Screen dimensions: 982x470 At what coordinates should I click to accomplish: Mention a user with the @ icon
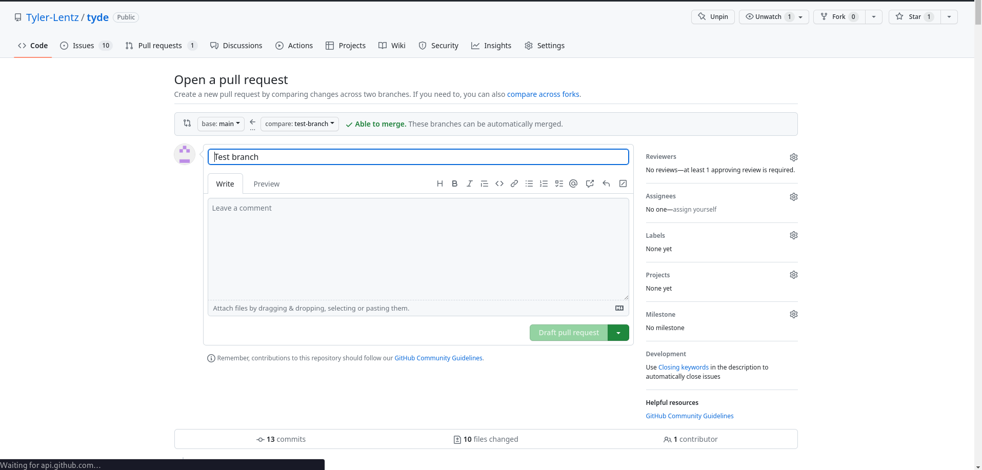(573, 183)
